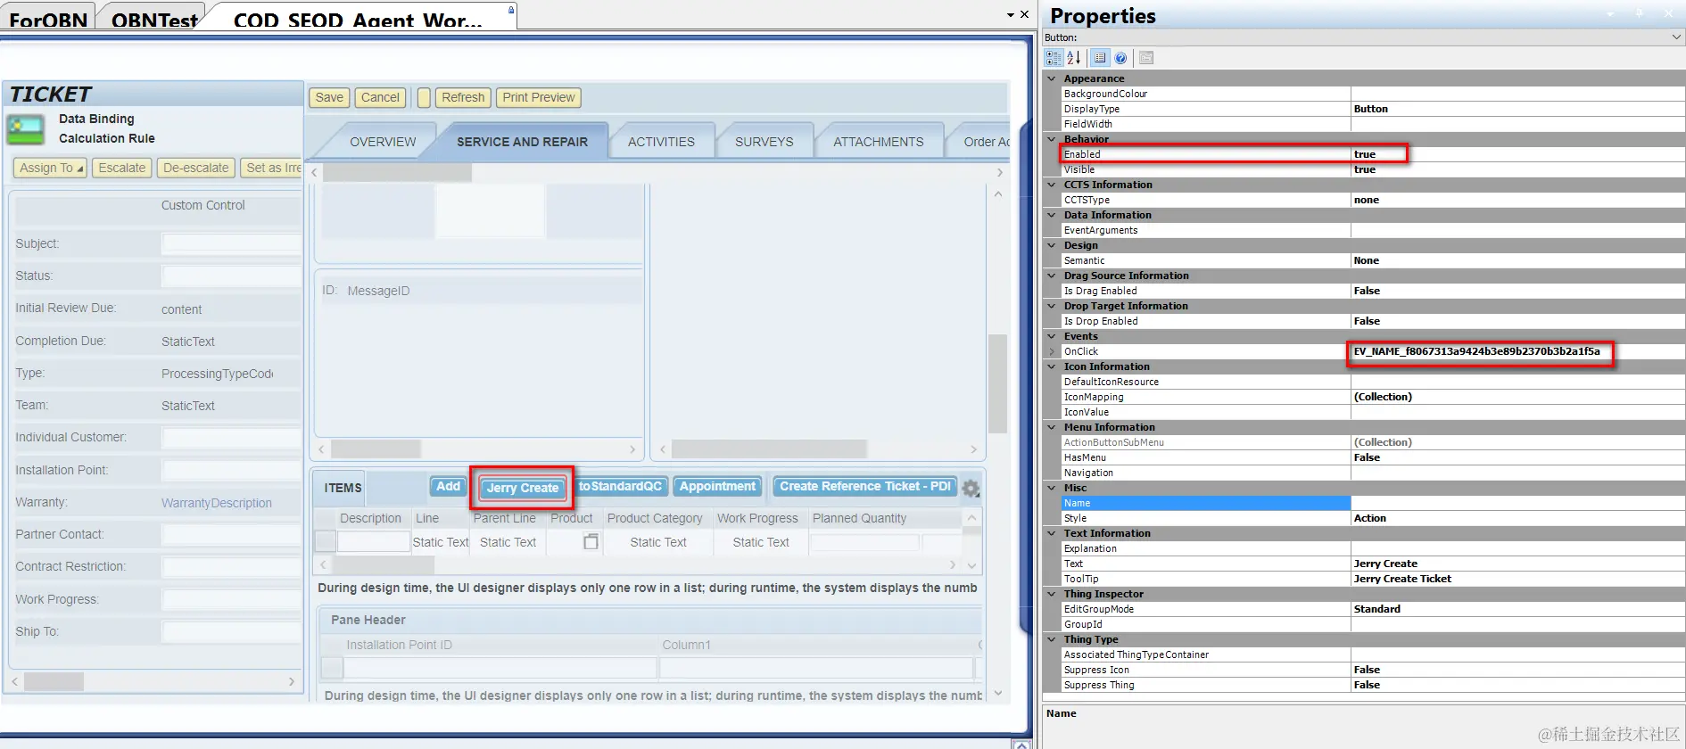Viewport: 1686px width, 749px height.
Task: Open the Button object selector dropdown
Action: tap(1676, 37)
